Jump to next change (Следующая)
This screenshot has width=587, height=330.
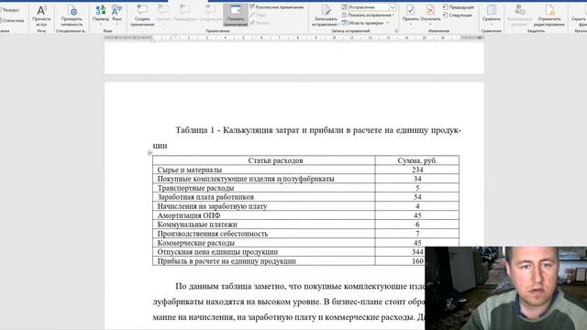457,15
